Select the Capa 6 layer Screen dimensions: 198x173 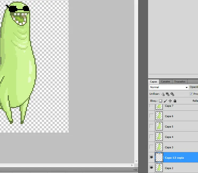point(169,116)
